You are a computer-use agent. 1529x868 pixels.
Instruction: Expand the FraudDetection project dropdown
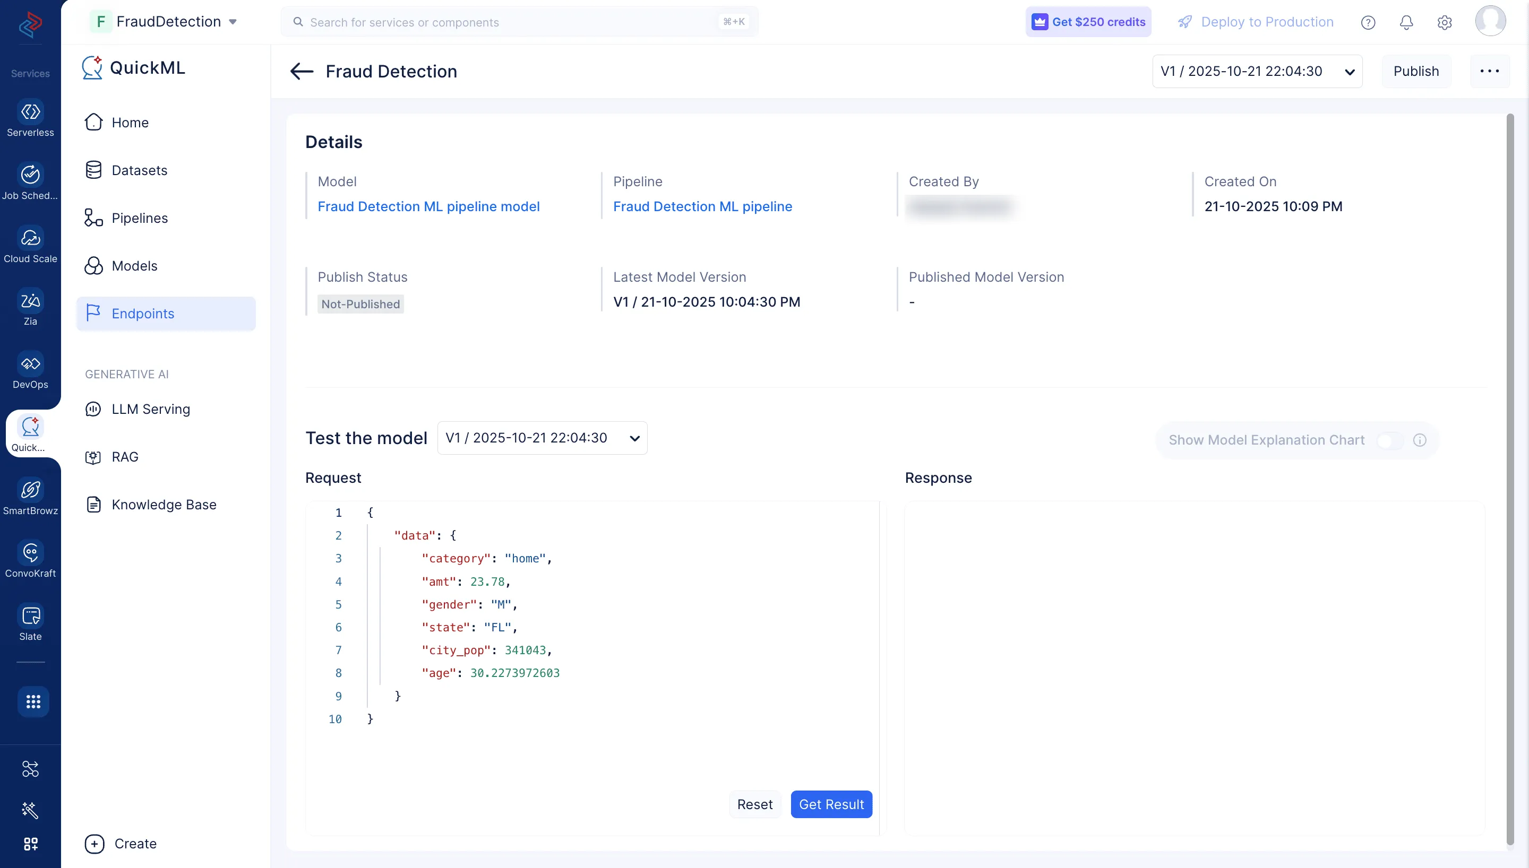pos(233,22)
